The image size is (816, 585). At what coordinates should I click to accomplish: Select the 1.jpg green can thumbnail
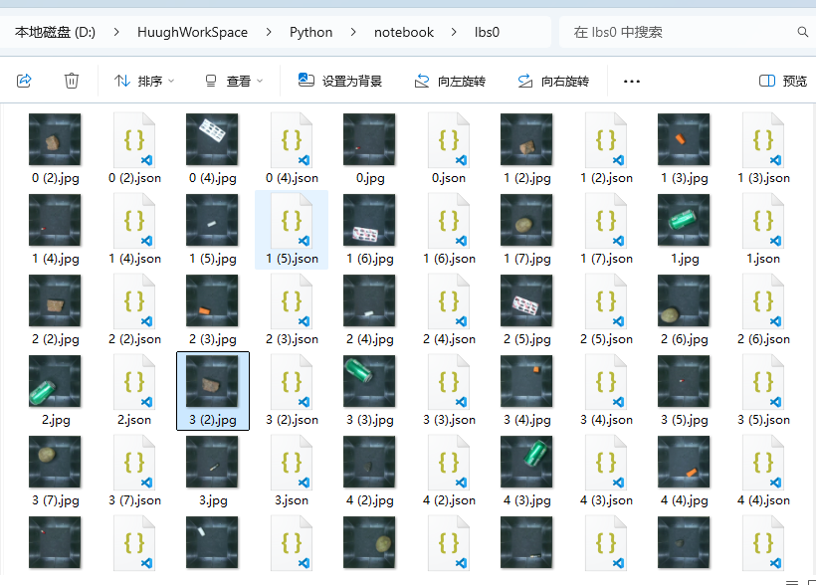[x=684, y=221]
